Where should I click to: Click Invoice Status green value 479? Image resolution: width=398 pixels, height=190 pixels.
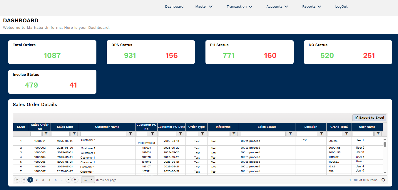point(31,85)
